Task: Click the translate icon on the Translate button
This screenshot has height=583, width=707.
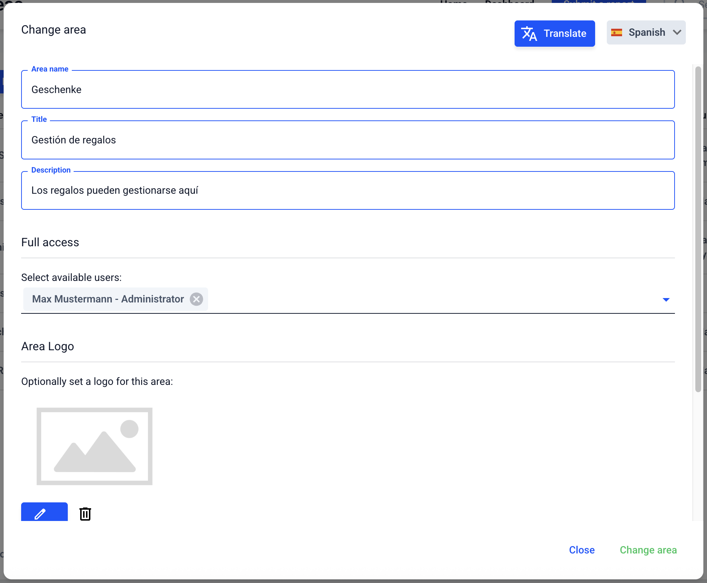Action: 529,34
